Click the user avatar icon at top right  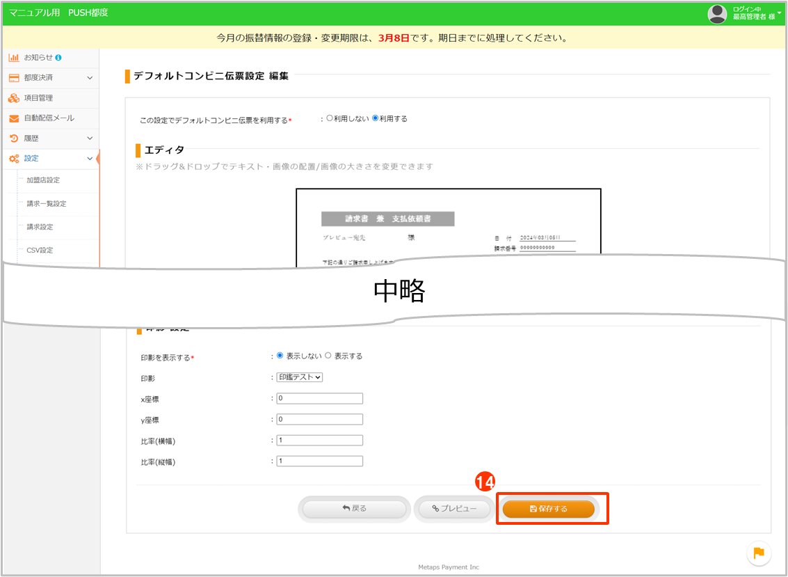(x=717, y=14)
